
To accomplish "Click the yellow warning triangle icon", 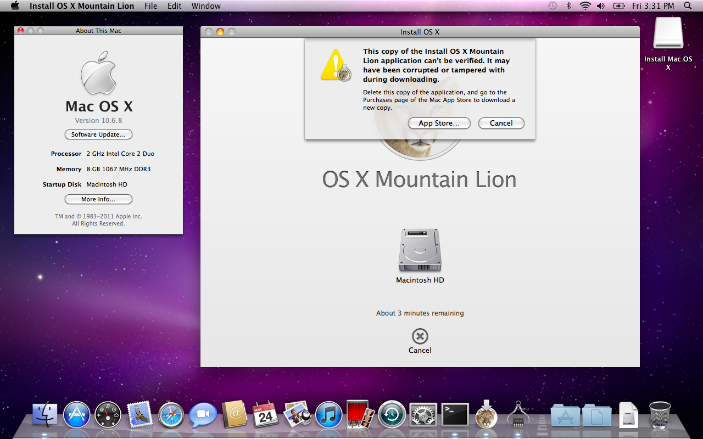I will click(335, 65).
